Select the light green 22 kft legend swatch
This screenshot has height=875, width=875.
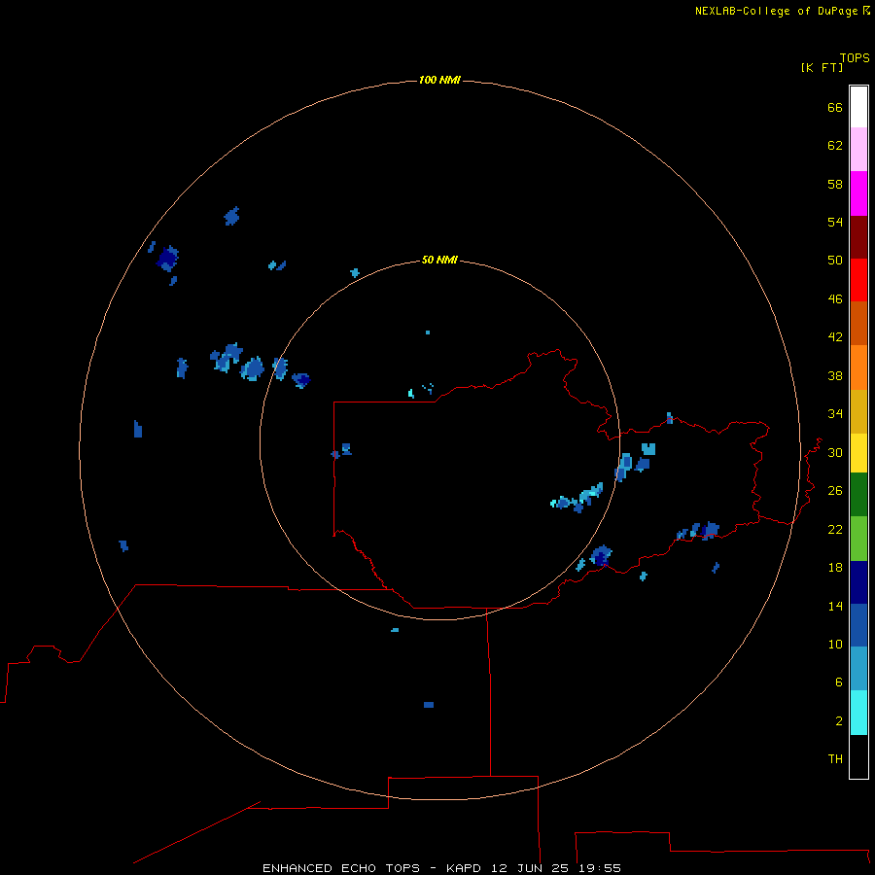tap(858, 539)
